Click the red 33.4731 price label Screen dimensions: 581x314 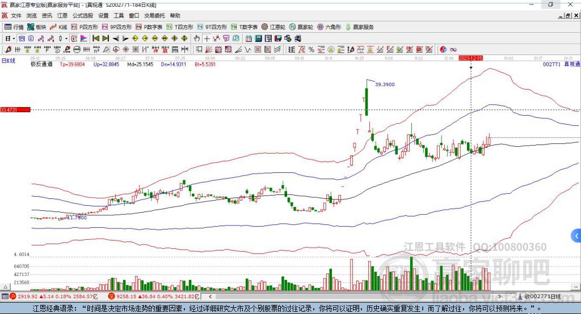pyautogui.click(x=15, y=109)
